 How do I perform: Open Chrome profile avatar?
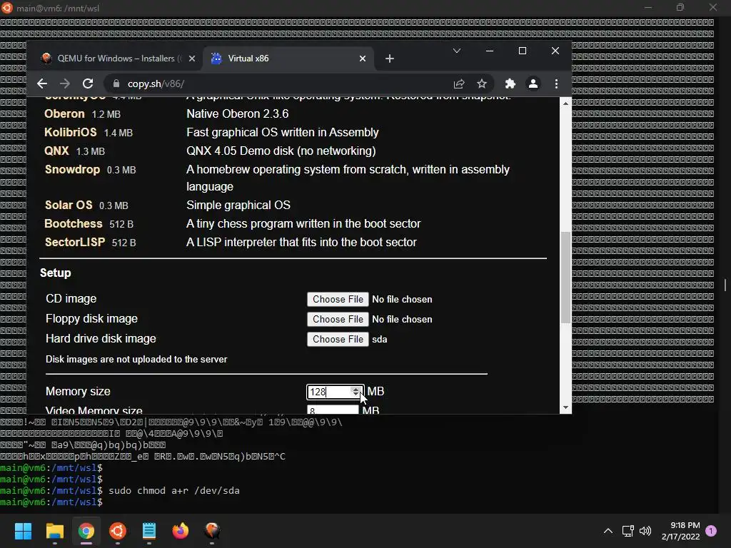(x=533, y=83)
